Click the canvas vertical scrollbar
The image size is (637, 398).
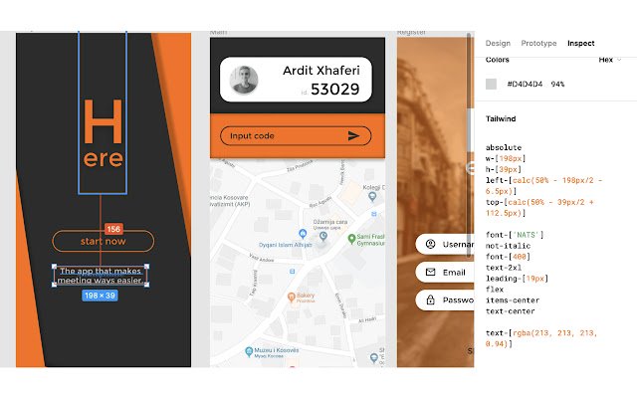pos(469,144)
